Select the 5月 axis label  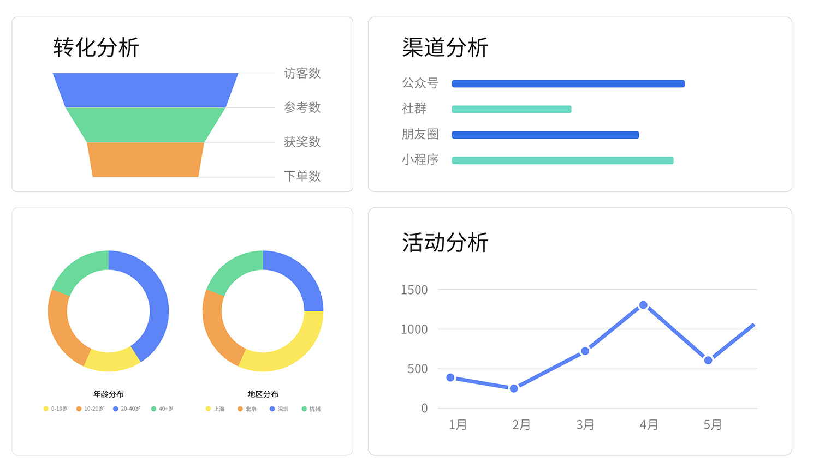(713, 425)
